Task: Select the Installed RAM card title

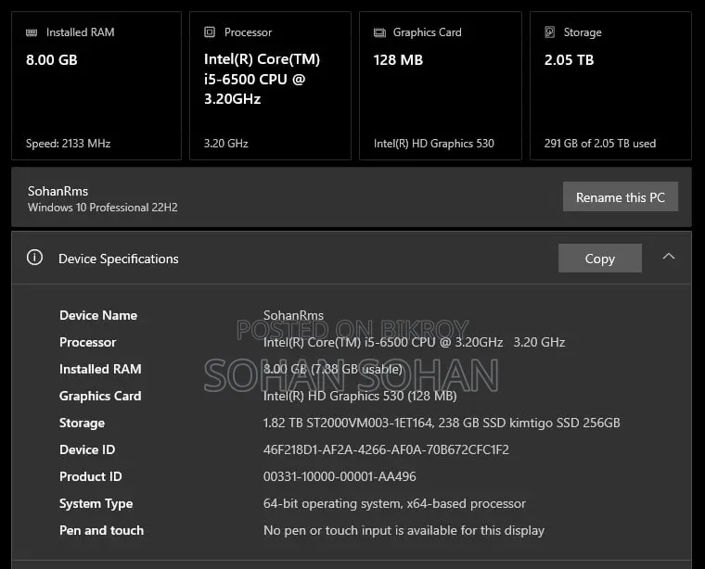Action: tap(81, 32)
